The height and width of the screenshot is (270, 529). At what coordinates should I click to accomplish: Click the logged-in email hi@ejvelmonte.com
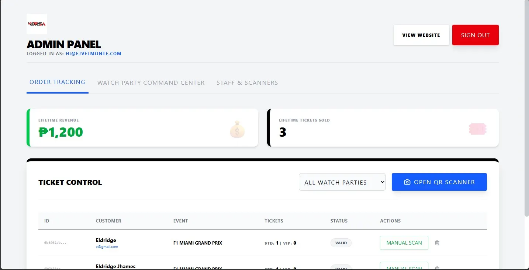94,53
